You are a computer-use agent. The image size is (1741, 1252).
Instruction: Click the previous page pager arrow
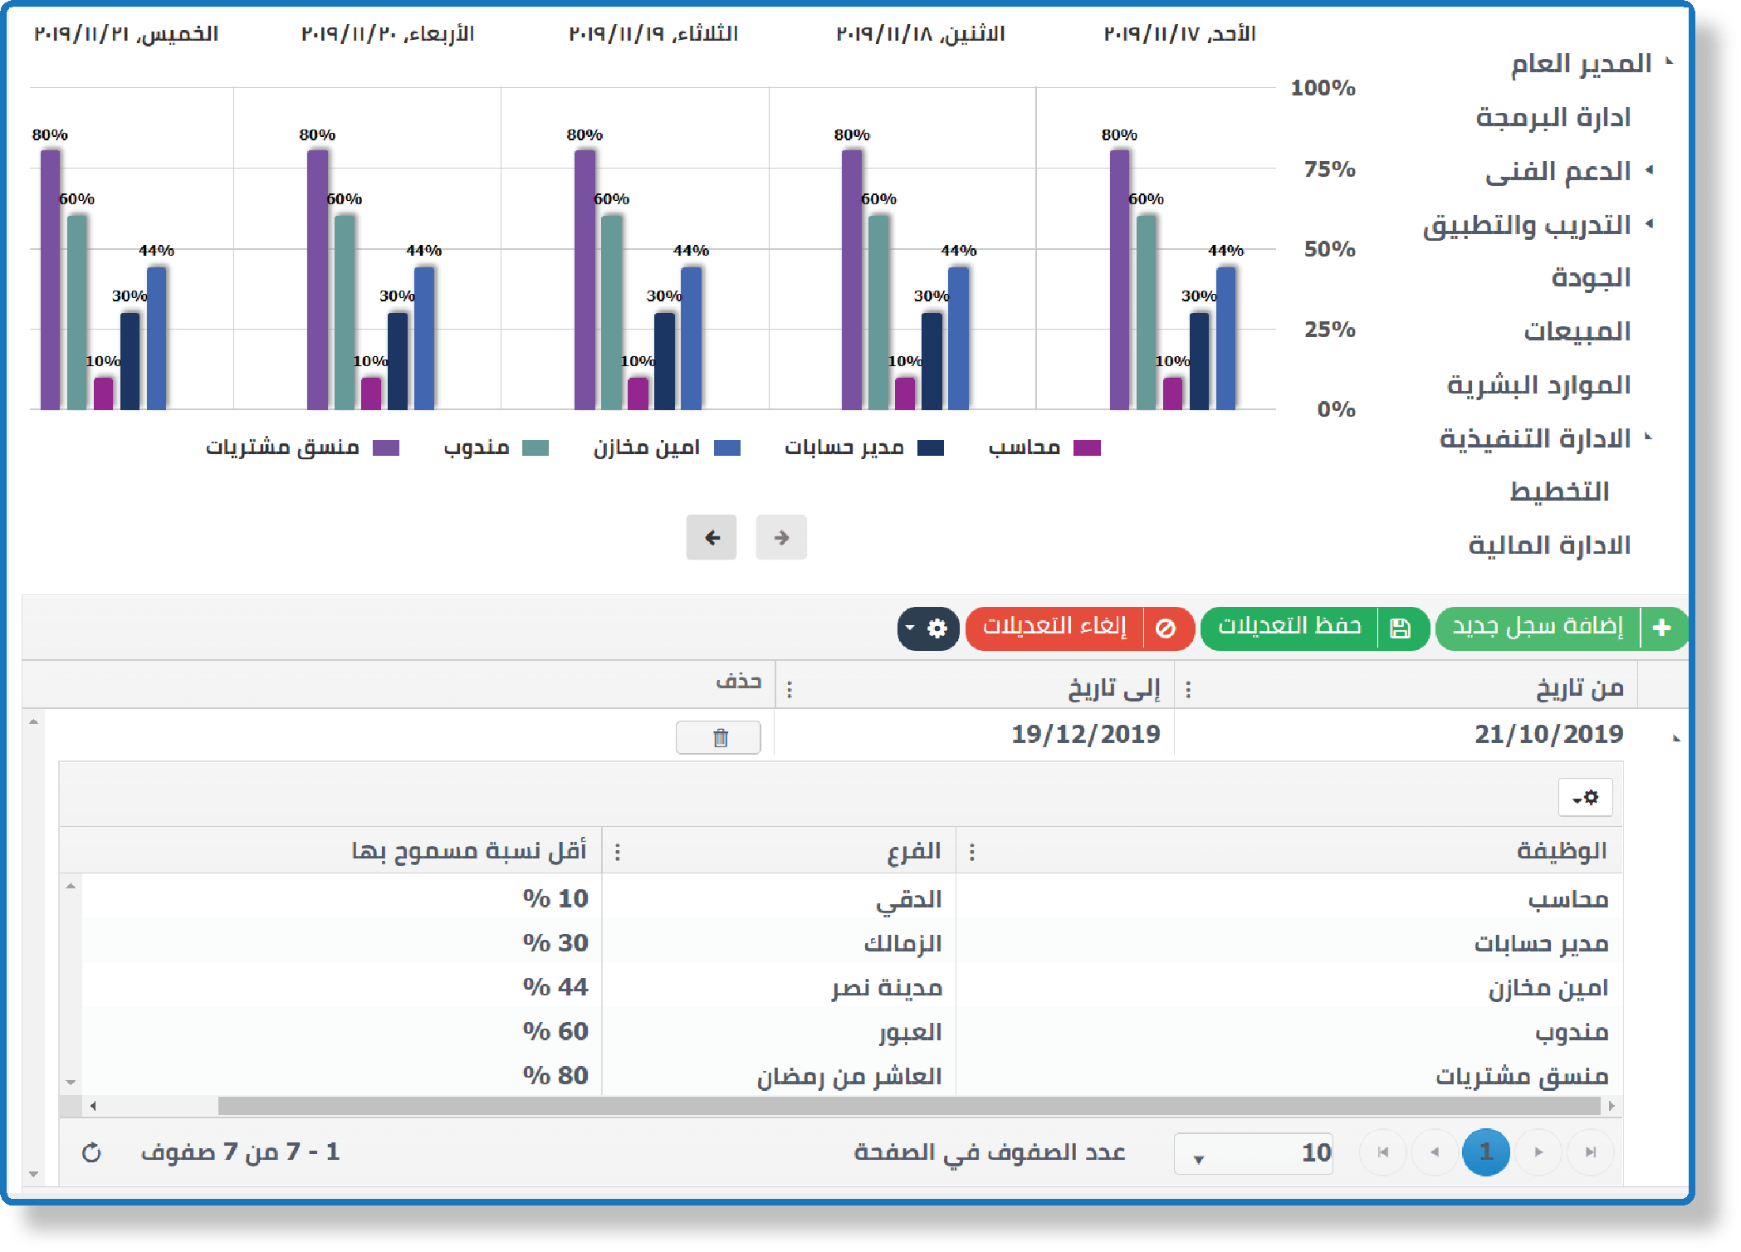[1435, 1152]
